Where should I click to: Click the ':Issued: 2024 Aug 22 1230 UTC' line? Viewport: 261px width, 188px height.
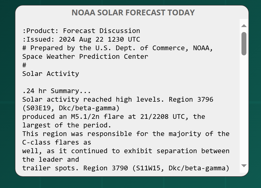[81, 40]
